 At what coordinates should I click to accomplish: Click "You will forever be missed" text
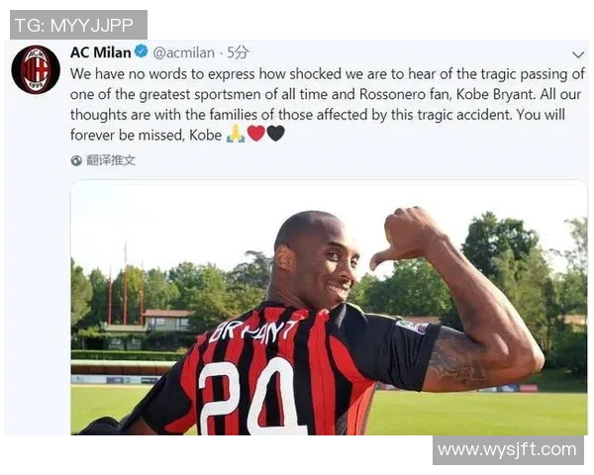click(x=318, y=125)
